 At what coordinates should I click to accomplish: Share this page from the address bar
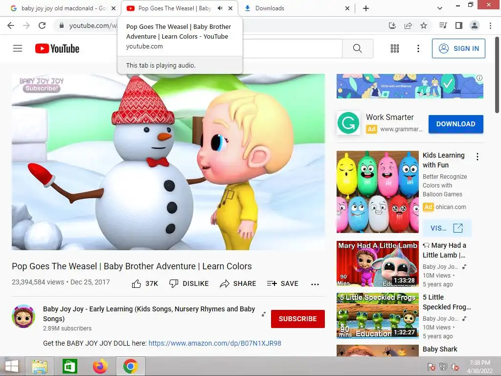(x=408, y=25)
